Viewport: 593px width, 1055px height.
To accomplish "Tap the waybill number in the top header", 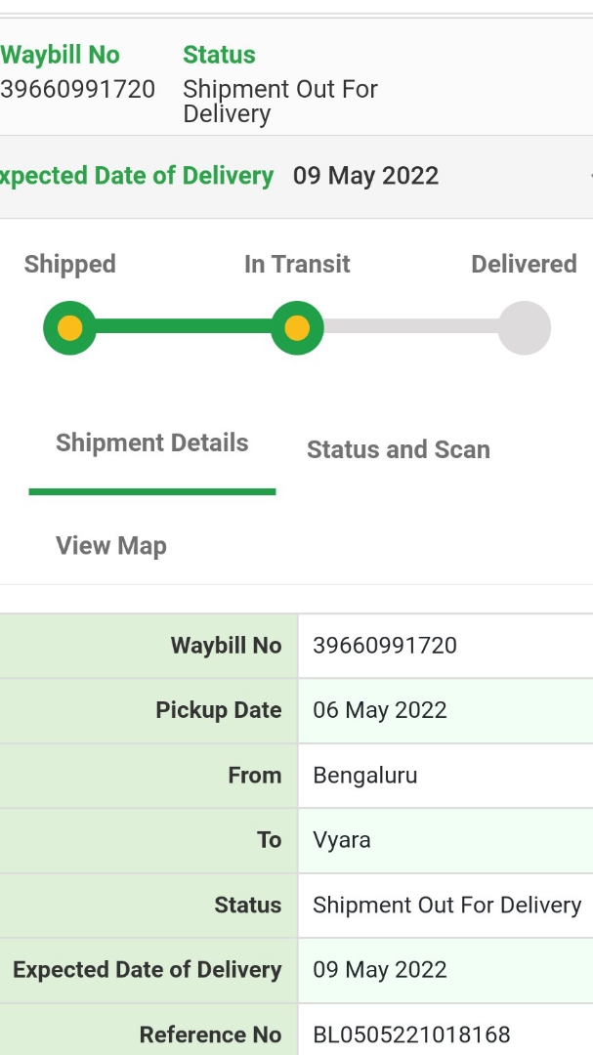I will tap(78, 90).
